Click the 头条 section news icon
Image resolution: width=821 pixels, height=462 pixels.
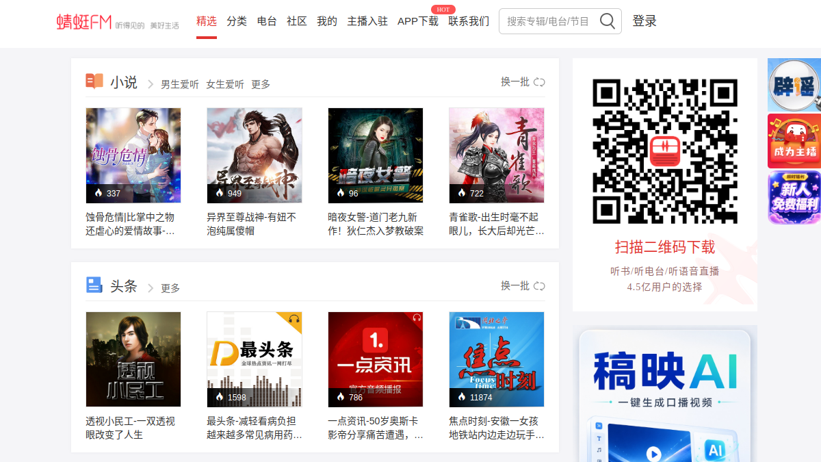pyautogui.click(x=94, y=285)
